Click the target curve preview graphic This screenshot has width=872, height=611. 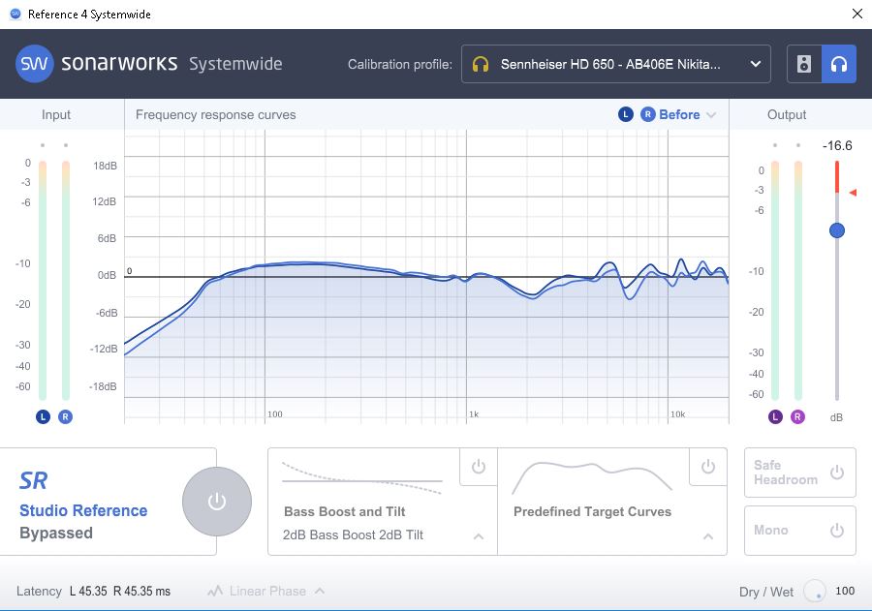pyautogui.click(x=592, y=477)
